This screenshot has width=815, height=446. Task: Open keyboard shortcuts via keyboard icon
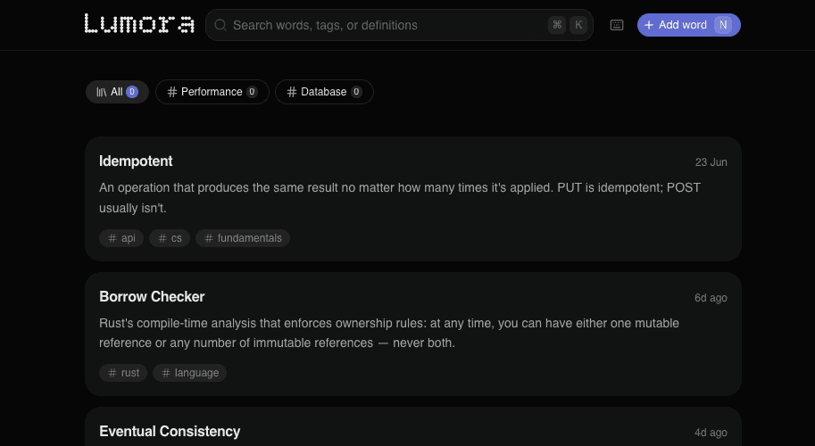(617, 25)
